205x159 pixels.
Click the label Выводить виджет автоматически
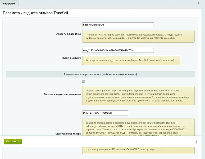pos(62,94)
